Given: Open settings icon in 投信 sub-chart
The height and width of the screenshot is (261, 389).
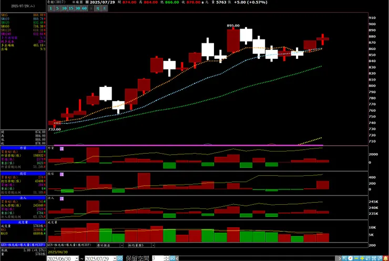Looking at the screenshot, I should 62,174.
